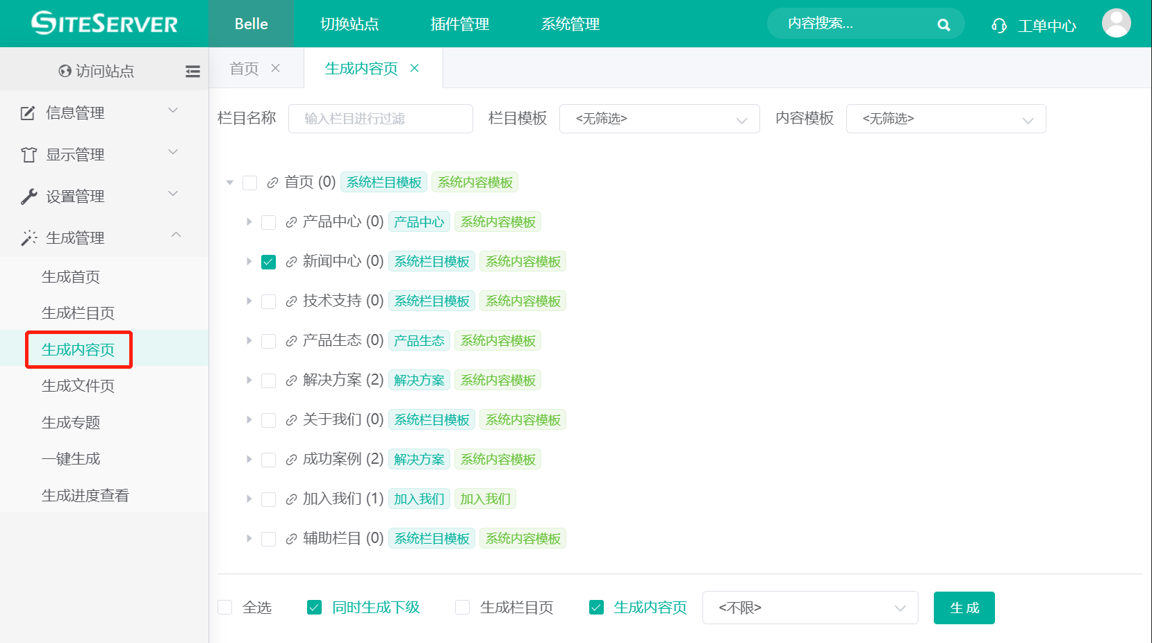Click the sidebar collapse hamburger icon
Image resolution: width=1152 pixels, height=643 pixels.
pos(192,71)
